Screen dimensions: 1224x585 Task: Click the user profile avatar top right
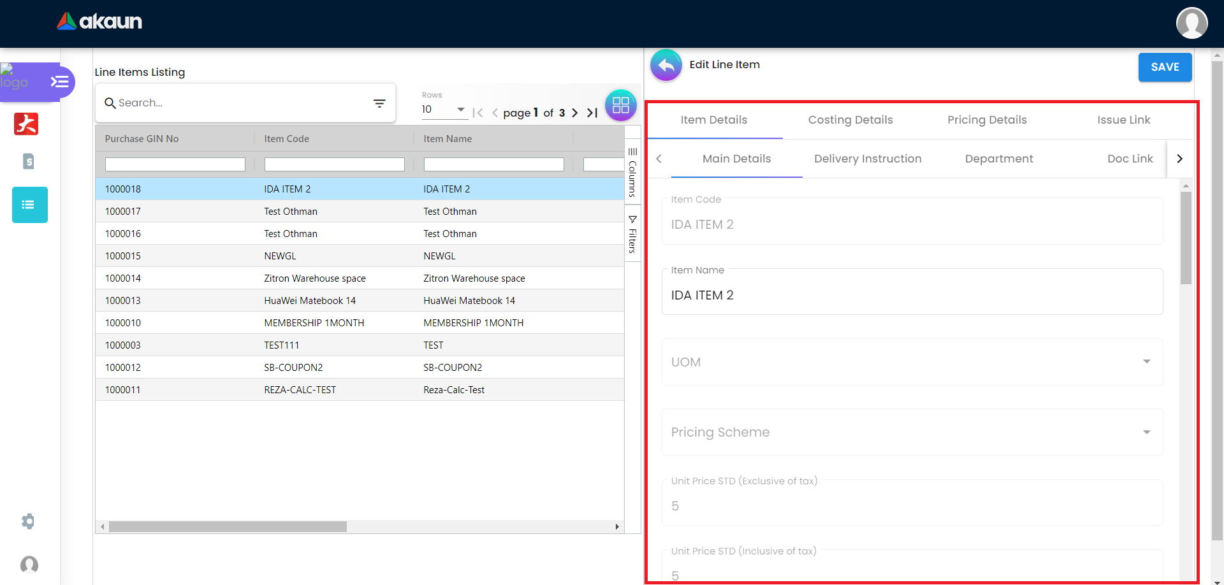coord(1191,24)
